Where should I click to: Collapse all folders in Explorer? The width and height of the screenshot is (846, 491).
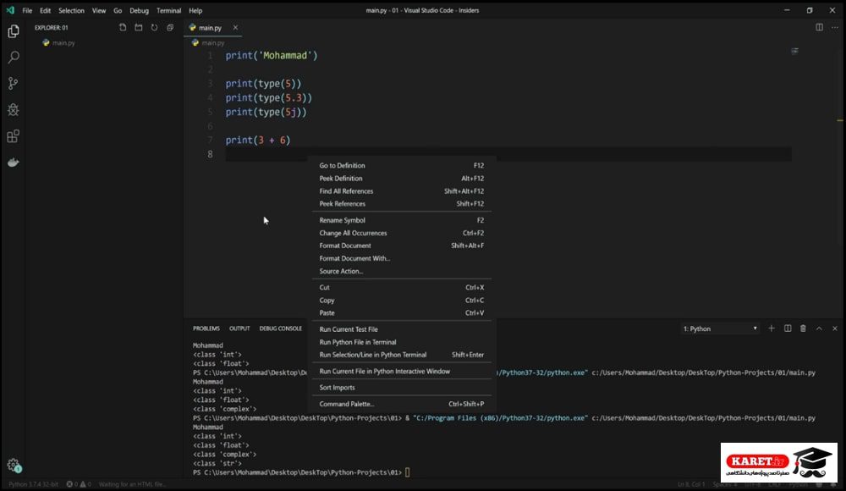(x=170, y=28)
